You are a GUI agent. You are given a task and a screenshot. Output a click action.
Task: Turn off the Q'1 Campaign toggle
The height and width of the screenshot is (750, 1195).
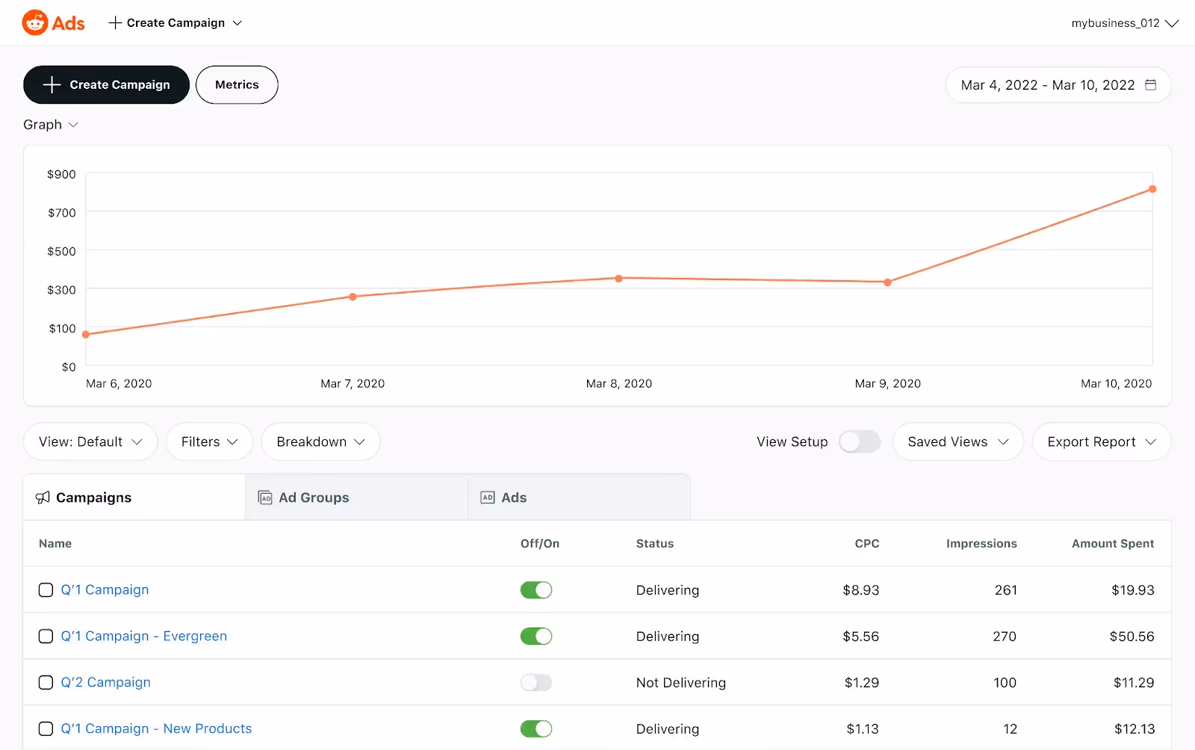536,589
